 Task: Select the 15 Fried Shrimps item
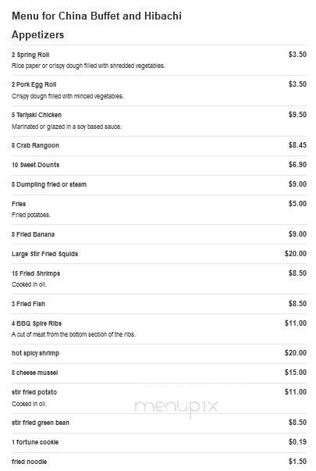(x=36, y=273)
